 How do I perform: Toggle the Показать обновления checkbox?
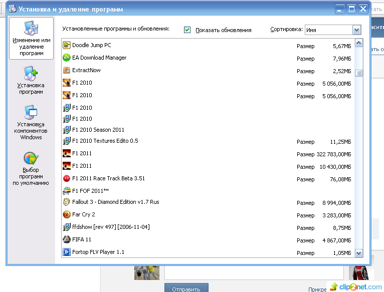tap(187, 30)
